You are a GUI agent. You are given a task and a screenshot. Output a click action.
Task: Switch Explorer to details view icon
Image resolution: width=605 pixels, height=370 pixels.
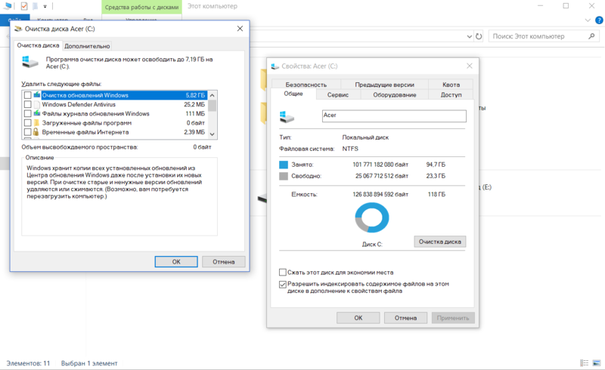coord(585,363)
